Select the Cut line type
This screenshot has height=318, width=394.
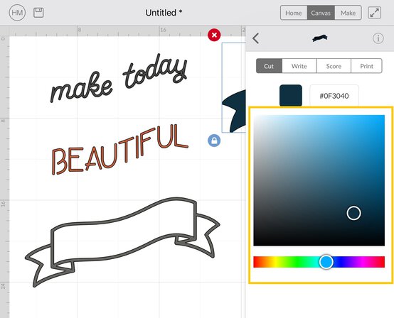click(x=269, y=66)
